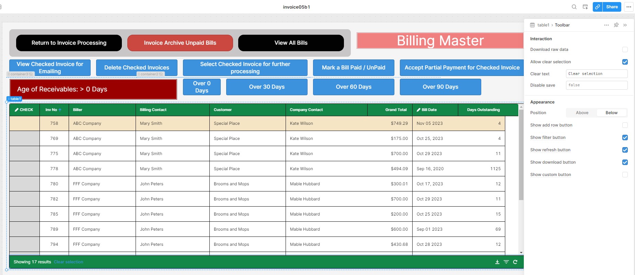Click the Clear selection link in footer
This screenshot has width=635, height=275.
[x=68, y=262]
